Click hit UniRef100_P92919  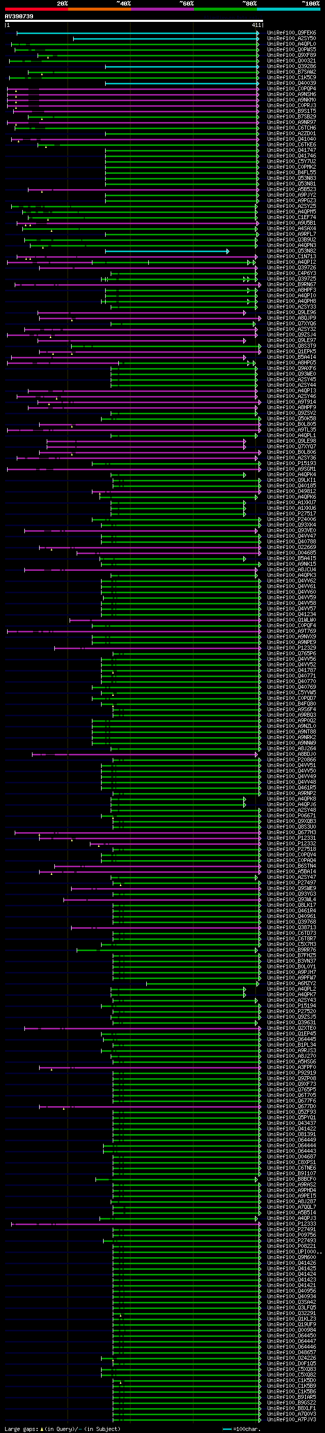pos(291,1073)
